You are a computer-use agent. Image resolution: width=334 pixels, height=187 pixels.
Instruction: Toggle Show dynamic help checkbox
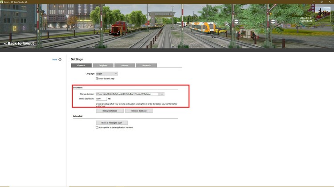point(97,79)
